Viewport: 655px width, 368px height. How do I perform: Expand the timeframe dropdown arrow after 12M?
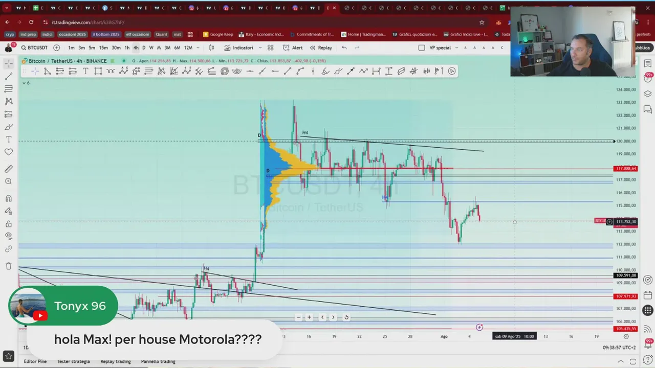coord(198,48)
